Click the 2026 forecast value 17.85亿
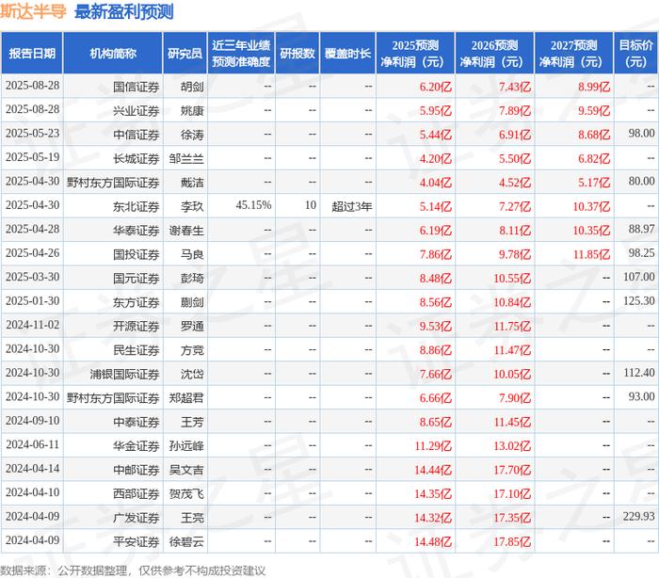The width and height of the screenshot is (659, 578). click(x=512, y=542)
